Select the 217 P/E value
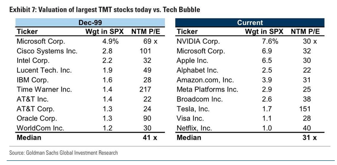Viewport: 337px width, 165px height. (x=145, y=90)
